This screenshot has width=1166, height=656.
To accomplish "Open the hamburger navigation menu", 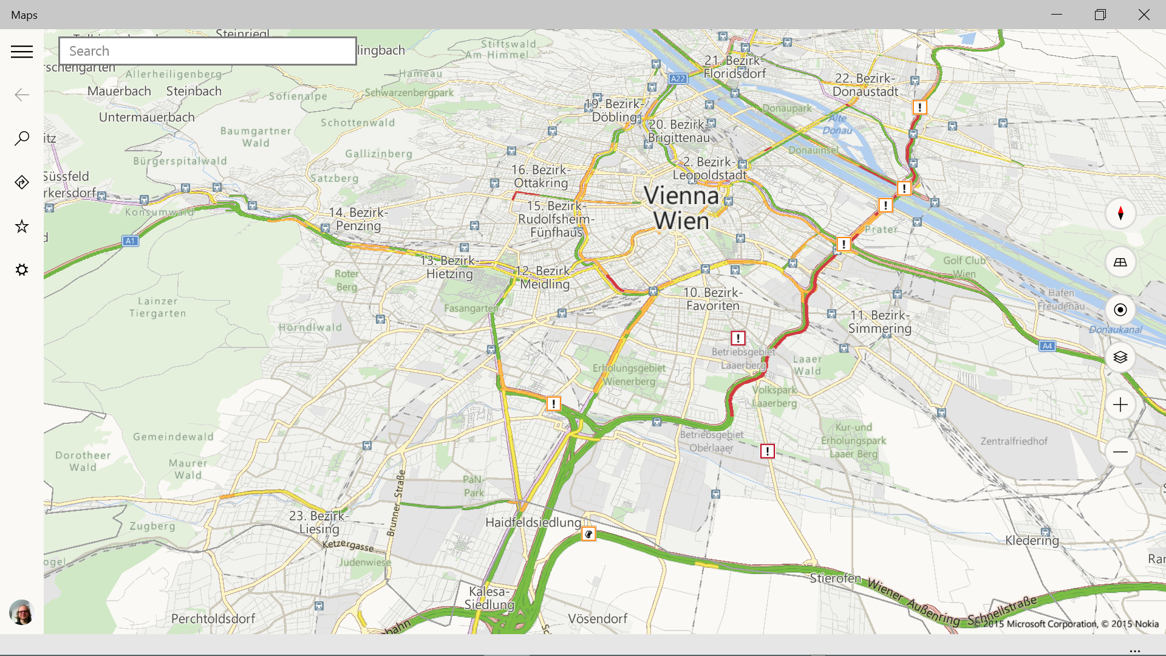I will tap(22, 52).
